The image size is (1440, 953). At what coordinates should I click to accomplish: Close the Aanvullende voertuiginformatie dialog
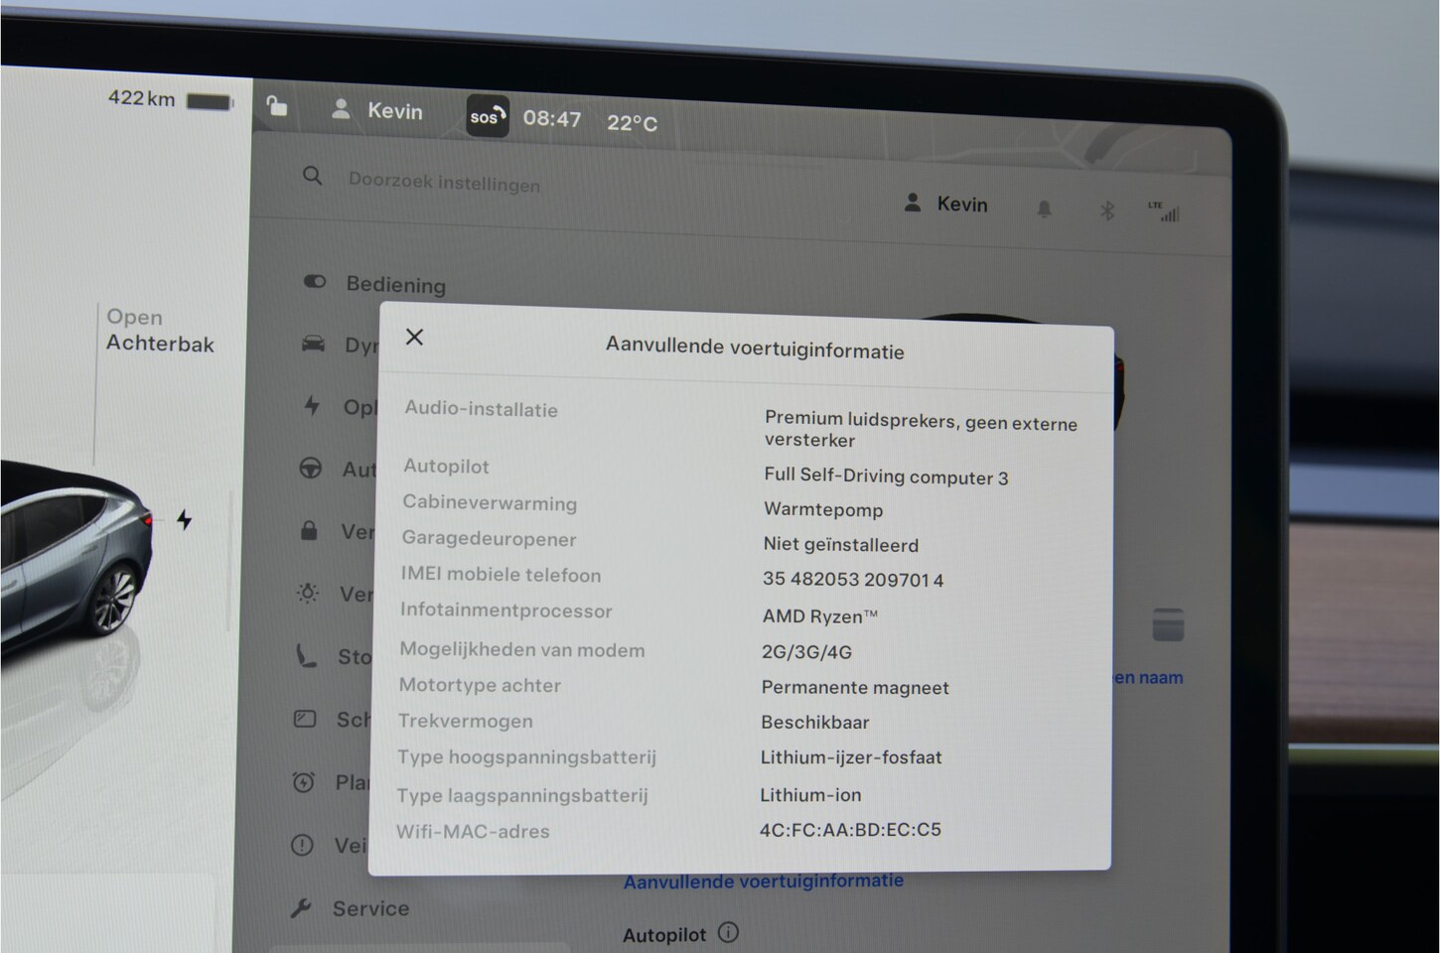click(415, 338)
